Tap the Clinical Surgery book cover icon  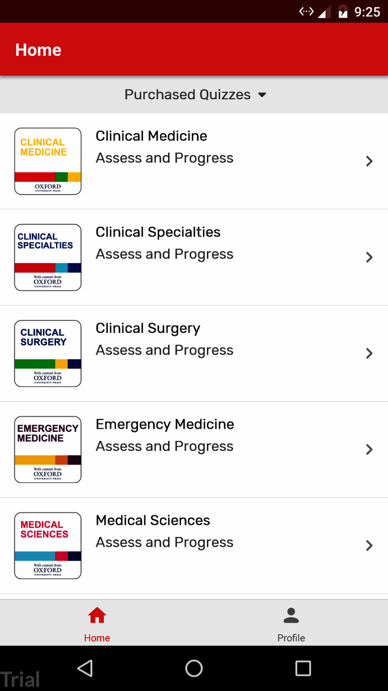click(48, 353)
